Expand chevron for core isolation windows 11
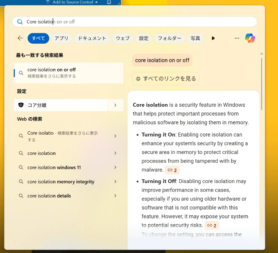Image resolution: width=278 pixels, height=253 pixels. click(115, 167)
